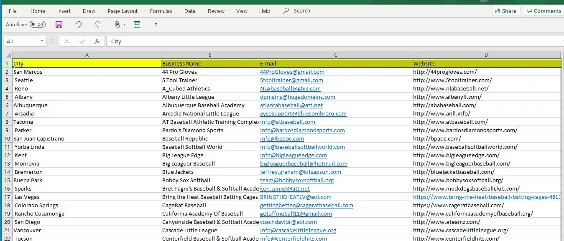This screenshot has width=564, height=241.
Task: Click the Select All corner triangle
Action: [x=8, y=55]
